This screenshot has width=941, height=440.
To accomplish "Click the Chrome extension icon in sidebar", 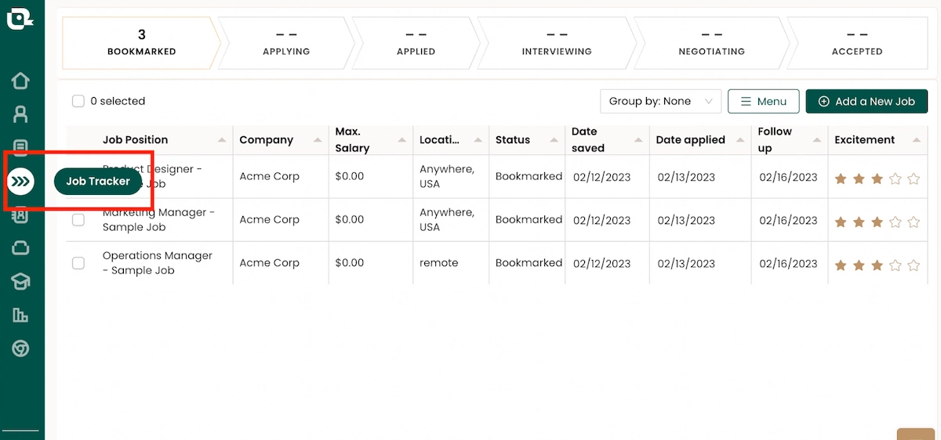I will pos(20,348).
